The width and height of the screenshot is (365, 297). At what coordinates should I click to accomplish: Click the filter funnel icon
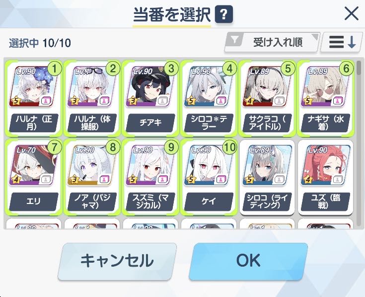pyautogui.click(x=234, y=41)
